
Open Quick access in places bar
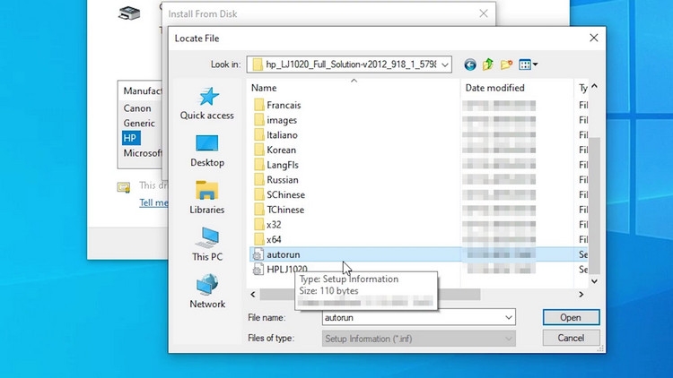(207, 104)
